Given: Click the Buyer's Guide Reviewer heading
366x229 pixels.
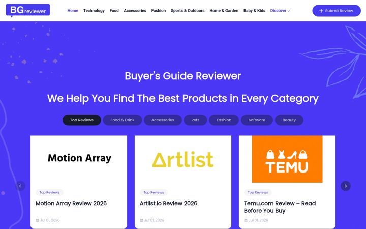Looking at the screenshot, I should pyautogui.click(x=183, y=76).
